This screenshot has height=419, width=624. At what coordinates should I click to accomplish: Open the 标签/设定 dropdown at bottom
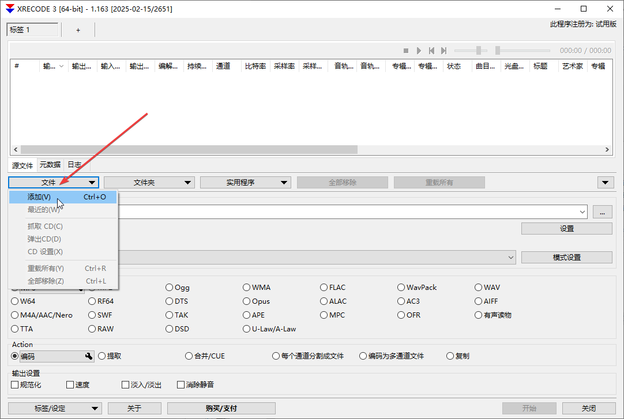(55, 409)
